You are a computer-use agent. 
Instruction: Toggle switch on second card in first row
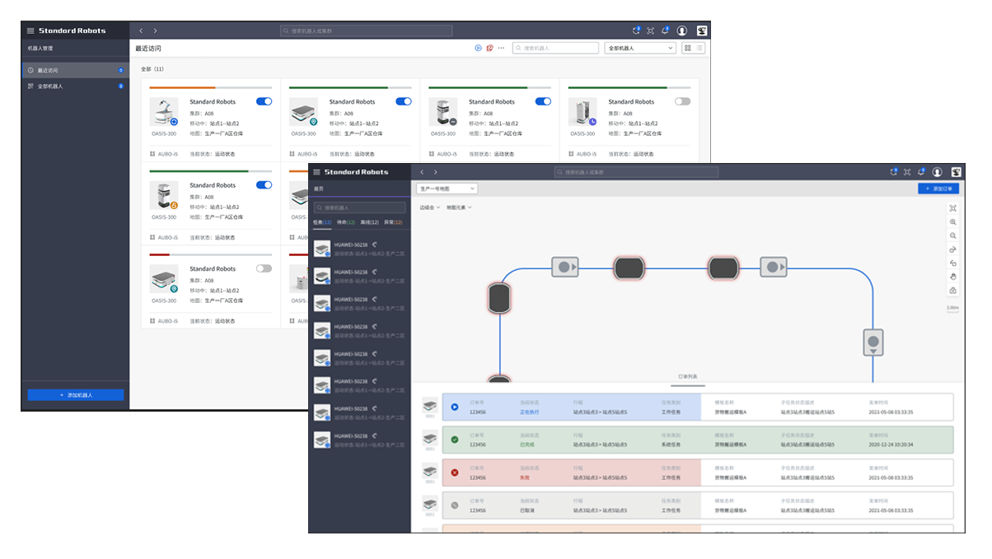tap(404, 101)
